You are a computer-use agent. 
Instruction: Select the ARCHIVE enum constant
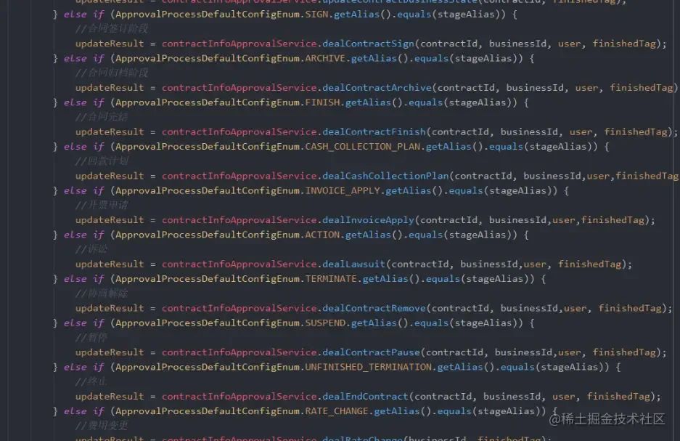coord(325,59)
